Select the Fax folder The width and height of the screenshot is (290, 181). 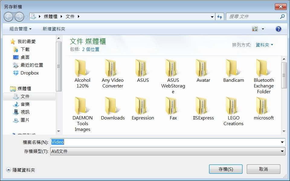point(173,109)
